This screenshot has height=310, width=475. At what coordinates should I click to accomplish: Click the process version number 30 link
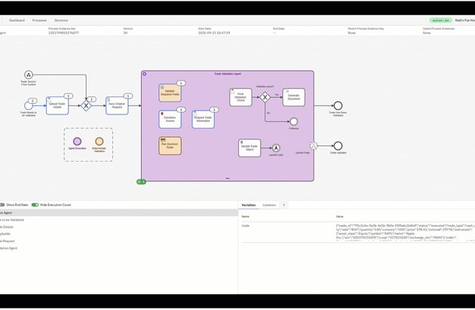pyautogui.click(x=125, y=33)
